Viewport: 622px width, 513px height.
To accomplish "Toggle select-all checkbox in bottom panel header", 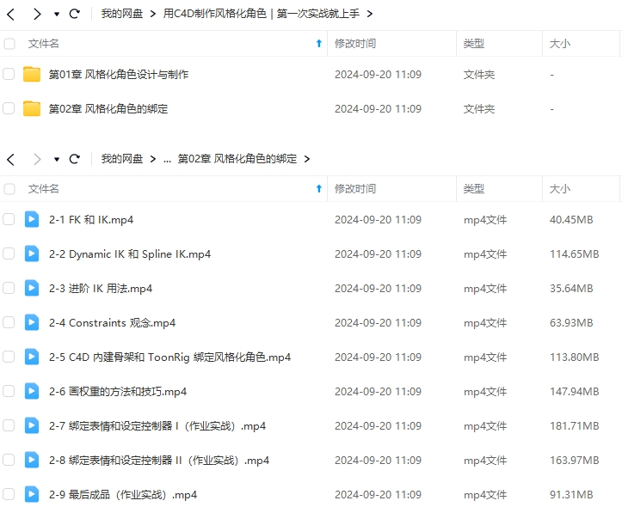I will coord(9,189).
